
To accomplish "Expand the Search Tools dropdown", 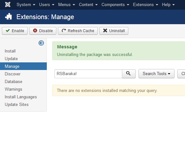I will [x=156, y=74].
